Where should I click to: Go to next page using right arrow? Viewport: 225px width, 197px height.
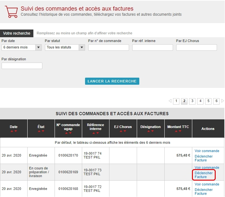tap(223, 101)
